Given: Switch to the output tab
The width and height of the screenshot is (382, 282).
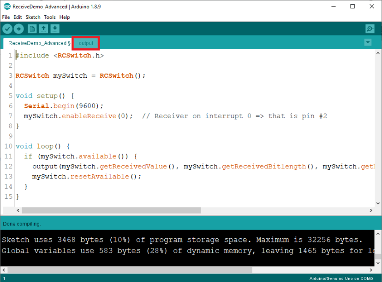Looking at the screenshot, I should click(85, 42).
